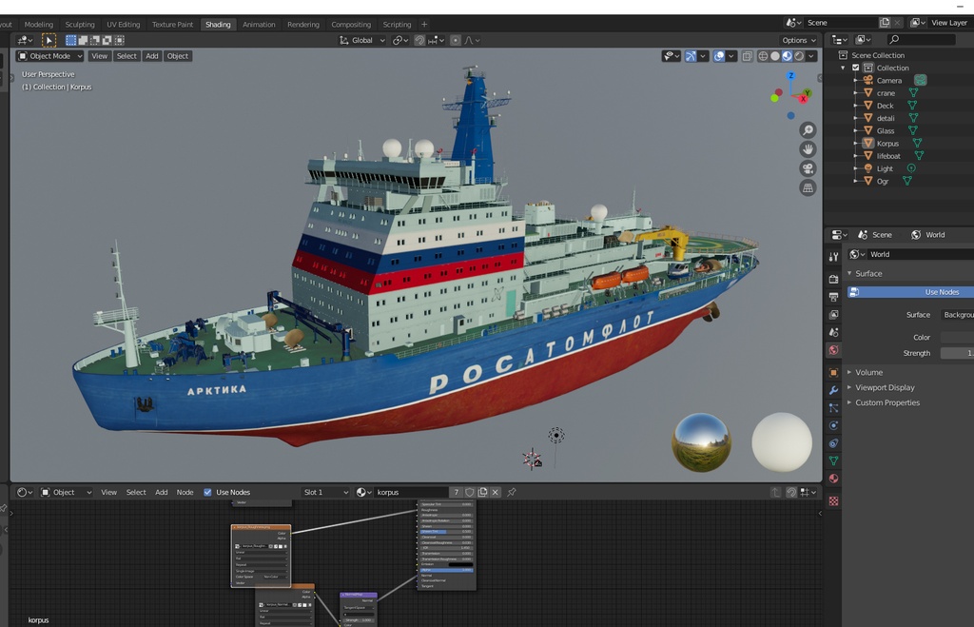Unlink korpus material with X icon
The width and height of the screenshot is (974, 627).
(495, 492)
